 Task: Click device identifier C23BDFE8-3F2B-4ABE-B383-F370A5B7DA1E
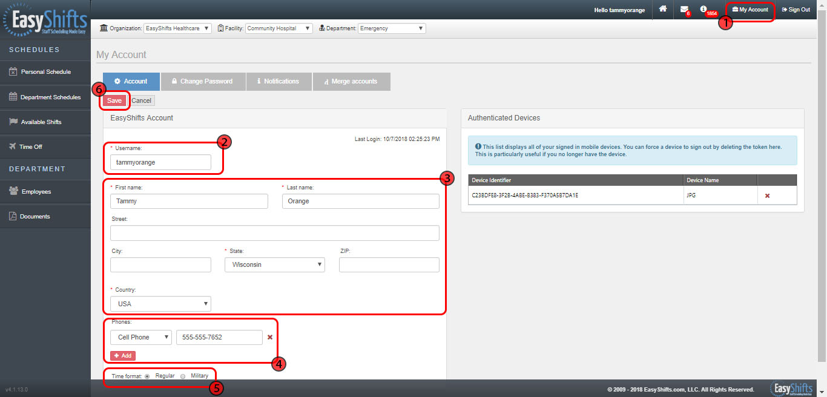[526, 195]
